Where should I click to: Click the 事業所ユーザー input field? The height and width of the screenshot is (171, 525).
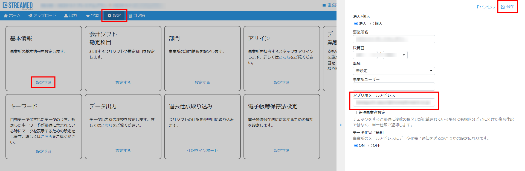click(394, 87)
